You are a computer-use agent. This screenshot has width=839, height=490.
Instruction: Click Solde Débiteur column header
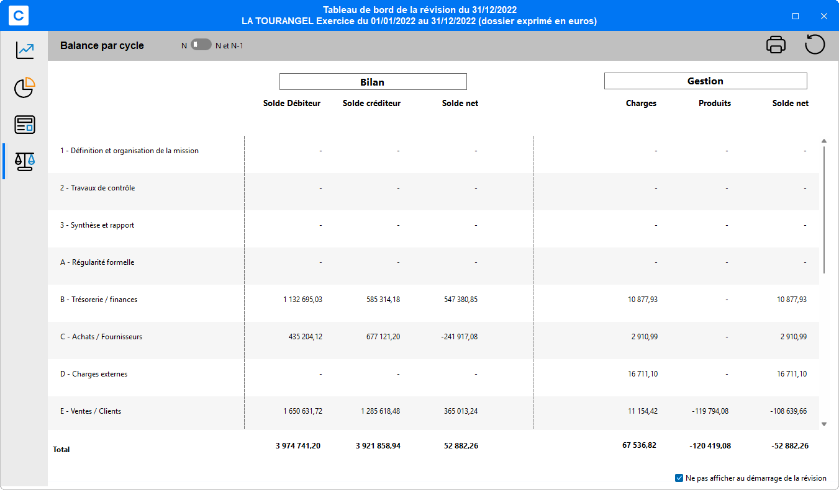point(292,104)
